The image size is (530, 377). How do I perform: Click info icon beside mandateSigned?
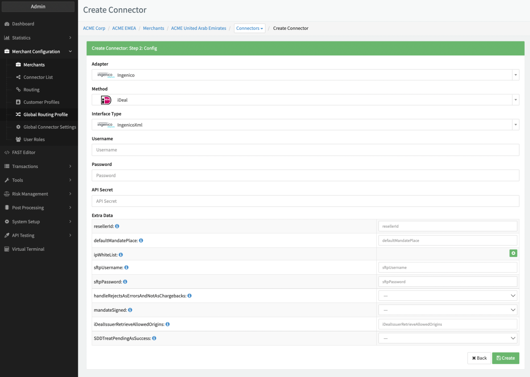pos(130,310)
